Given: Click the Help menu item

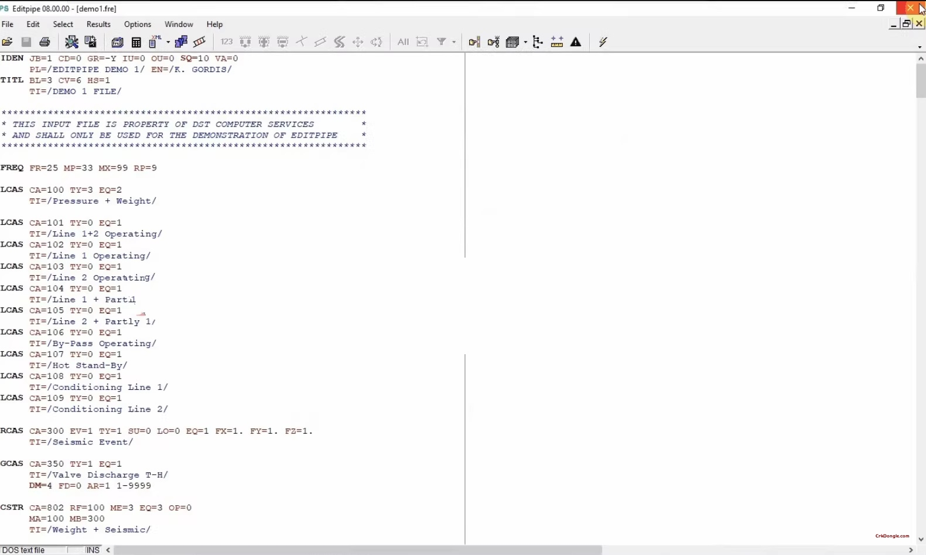Looking at the screenshot, I should [x=214, y=24].
